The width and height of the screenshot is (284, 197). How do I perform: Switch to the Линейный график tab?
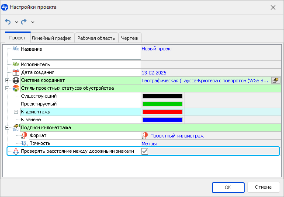[x=52, y=38]
